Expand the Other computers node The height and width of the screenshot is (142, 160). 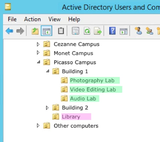pyautogui.click(x=38, y=126)
